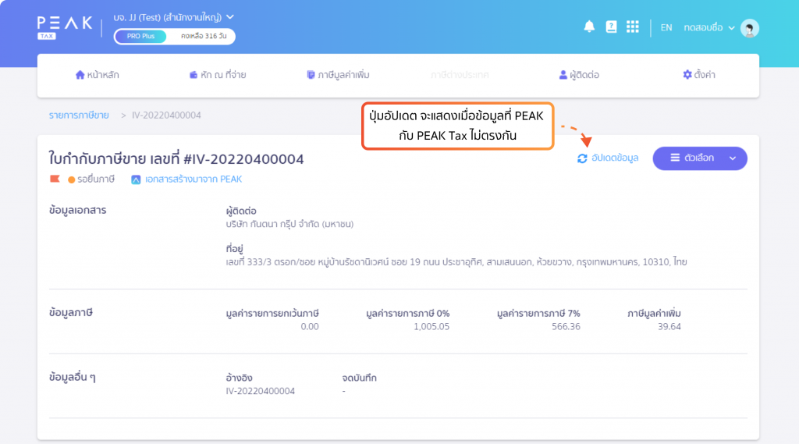Click the ข้อมูลเอกสาร section heading

(77, 211)
